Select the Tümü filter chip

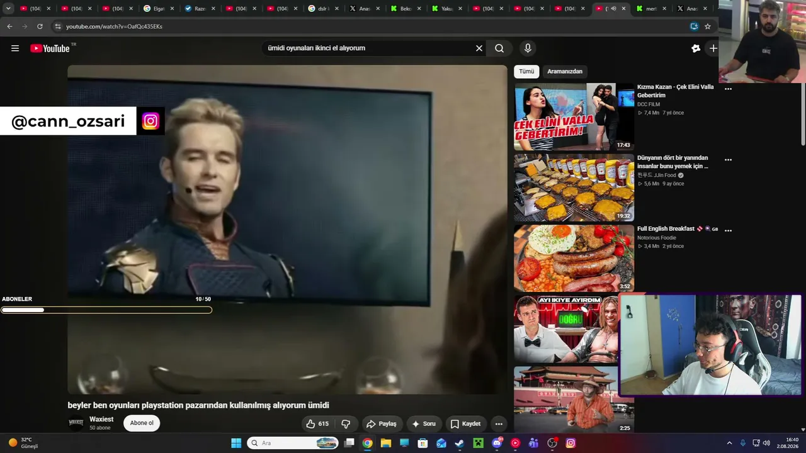[526, 71]
